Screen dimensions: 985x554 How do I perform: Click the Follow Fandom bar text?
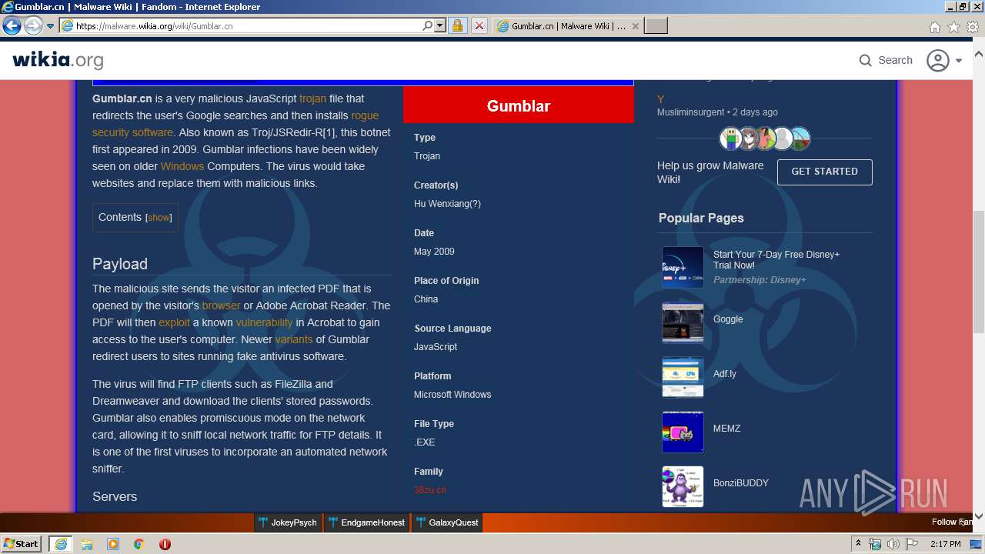point(952,522)
